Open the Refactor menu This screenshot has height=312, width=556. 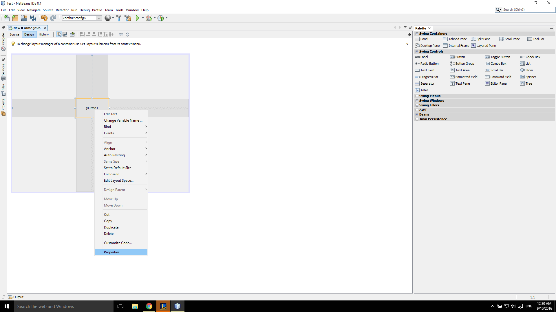coord(62,10)
